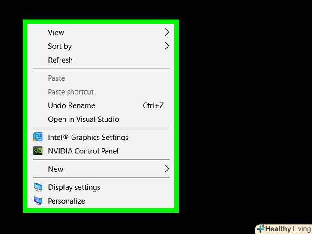
Task: Expand the New submenu arrow
Action: [x=167, y=169]
